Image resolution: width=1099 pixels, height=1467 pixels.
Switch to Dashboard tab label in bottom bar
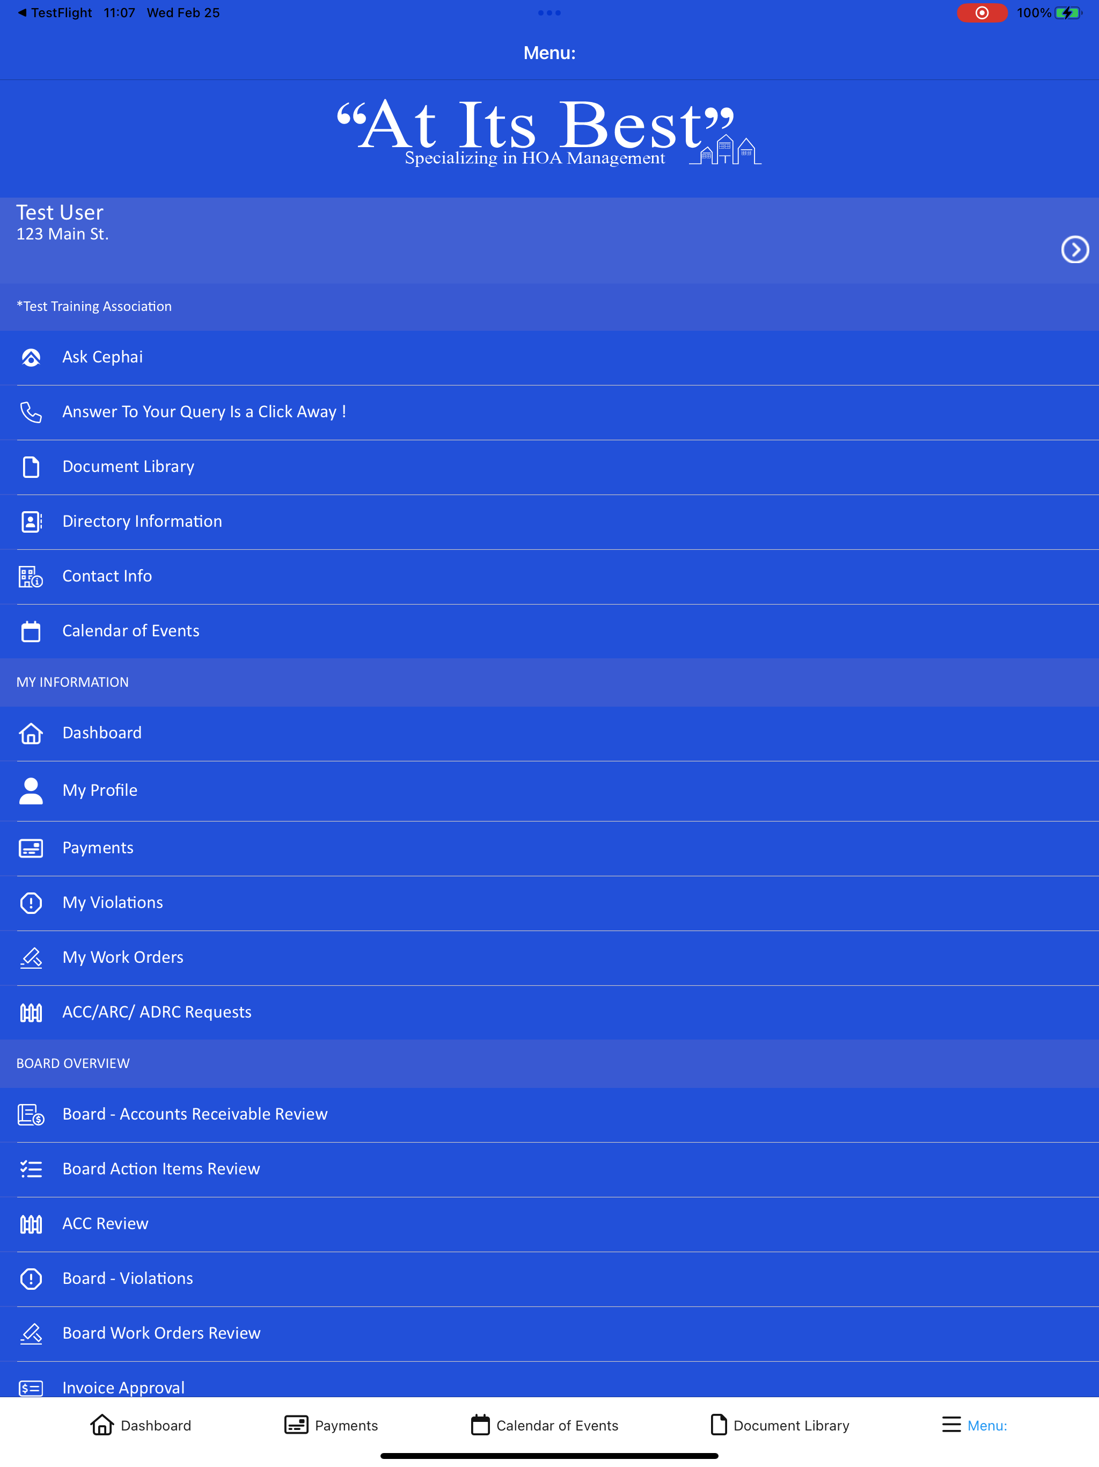point(156,1425)
